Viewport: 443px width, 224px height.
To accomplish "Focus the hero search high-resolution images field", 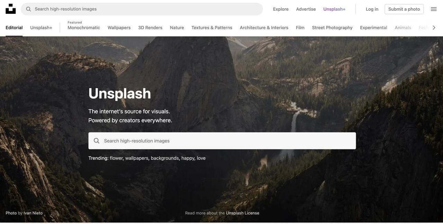I will (222, 141).
